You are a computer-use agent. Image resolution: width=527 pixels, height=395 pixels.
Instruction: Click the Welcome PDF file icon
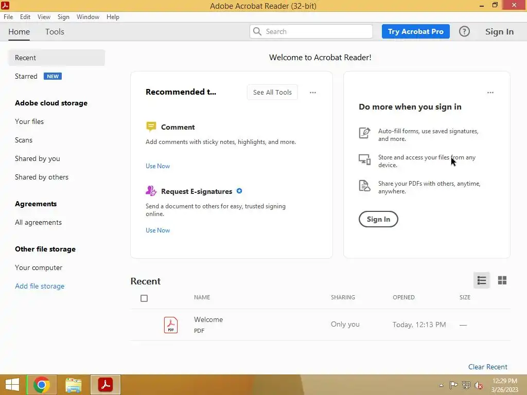coord(171,325)
